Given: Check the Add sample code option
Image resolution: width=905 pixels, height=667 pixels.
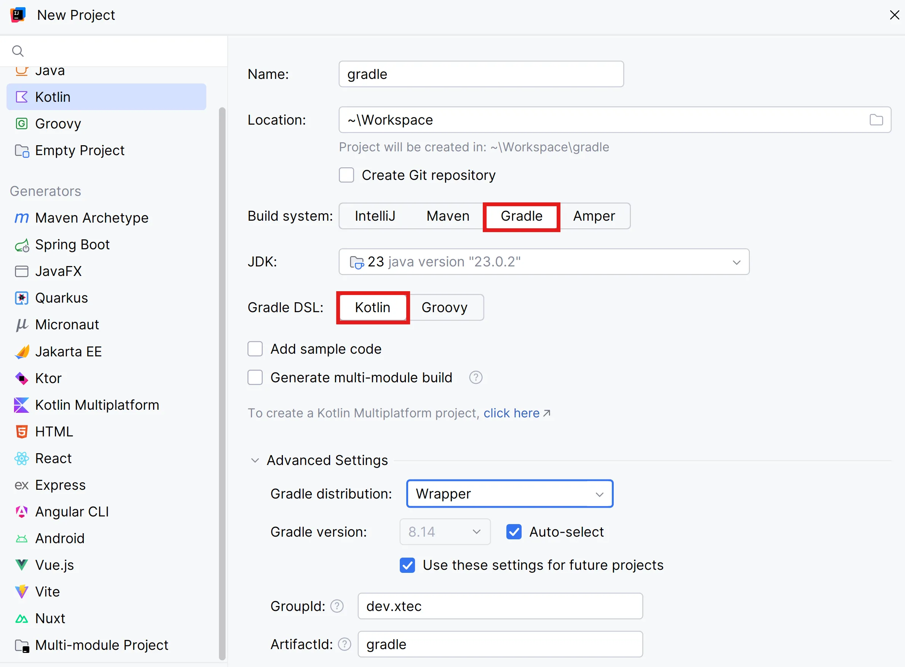Looking at the screenshot, I should click(255, 349).
